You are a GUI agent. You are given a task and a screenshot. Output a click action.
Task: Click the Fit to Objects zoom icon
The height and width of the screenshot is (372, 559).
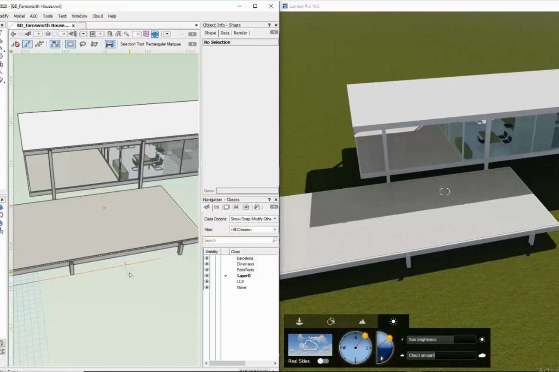[x=110, y=34]
